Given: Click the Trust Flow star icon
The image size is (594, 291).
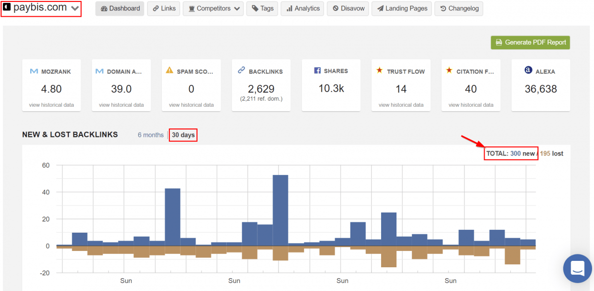Looking at the screenshot, I should click(380, 71).
